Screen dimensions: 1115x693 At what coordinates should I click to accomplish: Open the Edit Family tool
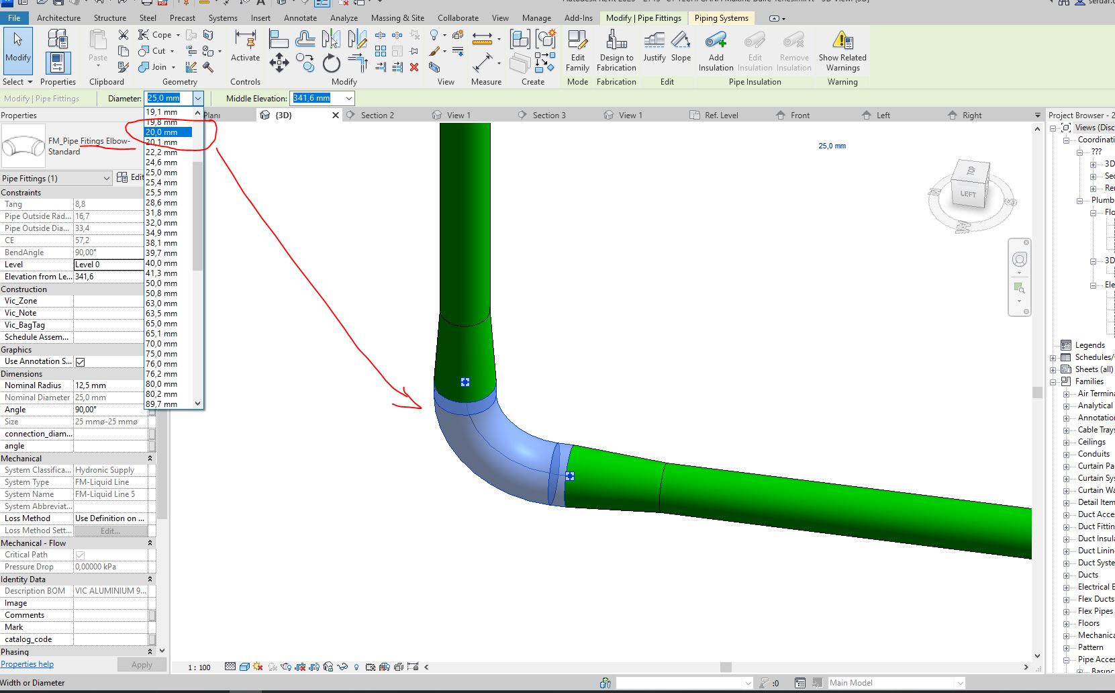point(577,51)
